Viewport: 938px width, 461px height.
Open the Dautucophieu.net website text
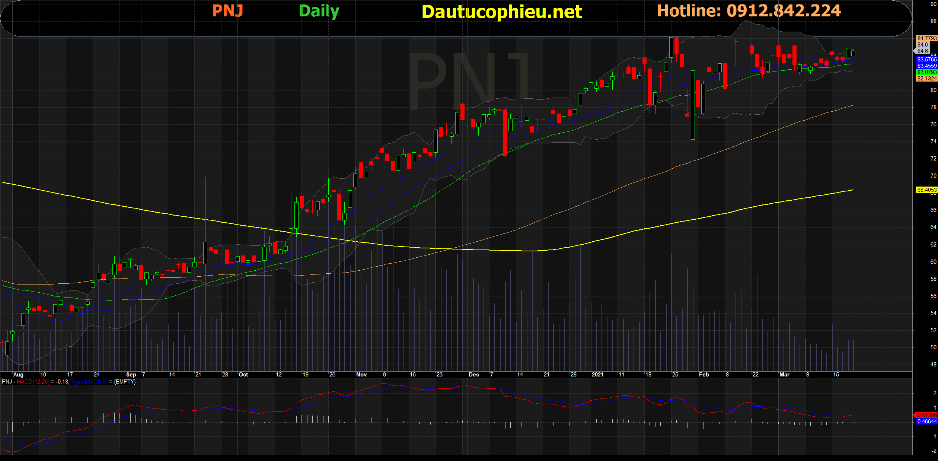502,12
